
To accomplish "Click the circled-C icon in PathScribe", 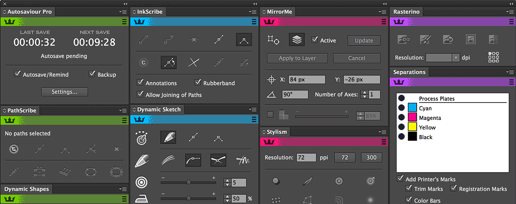I will pos(14,150).
